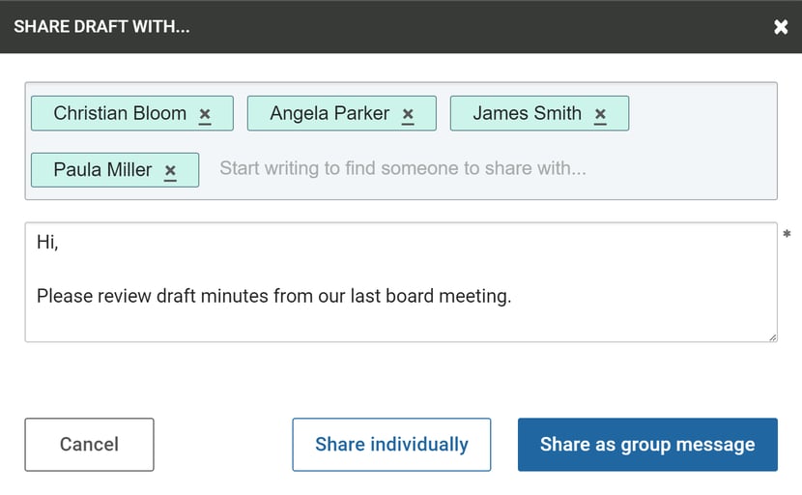Click the empty bottom area of the message box
Viewport: 802px width, 495px height.
tap(399, 324)
